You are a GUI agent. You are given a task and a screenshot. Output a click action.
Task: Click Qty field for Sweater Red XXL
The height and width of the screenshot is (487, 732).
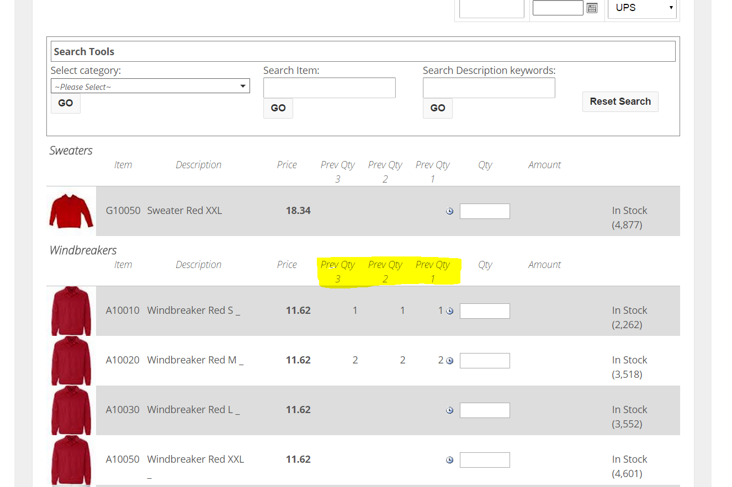[485, 211]
